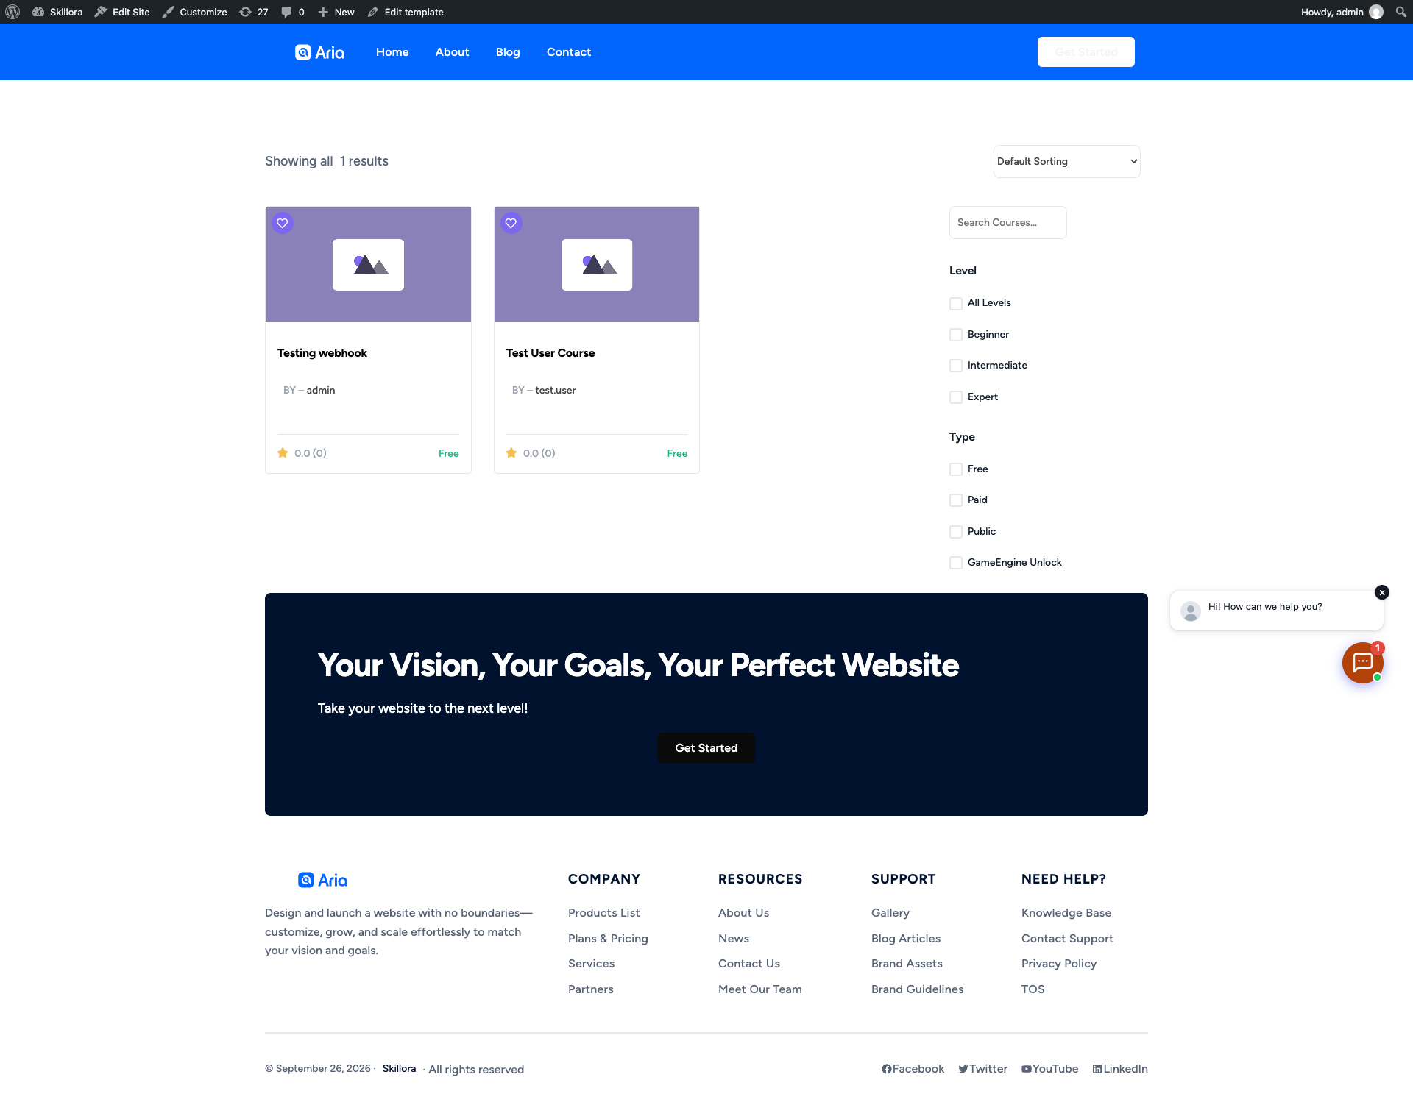Check the Paid type filter

pyautogui.click(x=956, y=500)
